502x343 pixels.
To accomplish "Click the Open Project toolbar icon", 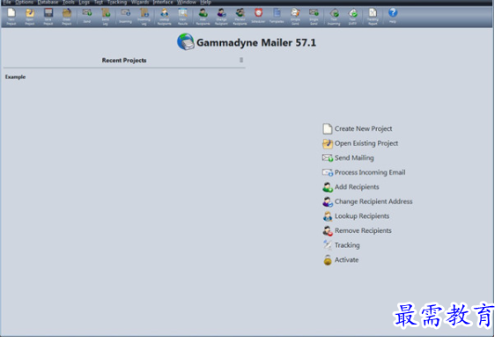I will 30,16.
